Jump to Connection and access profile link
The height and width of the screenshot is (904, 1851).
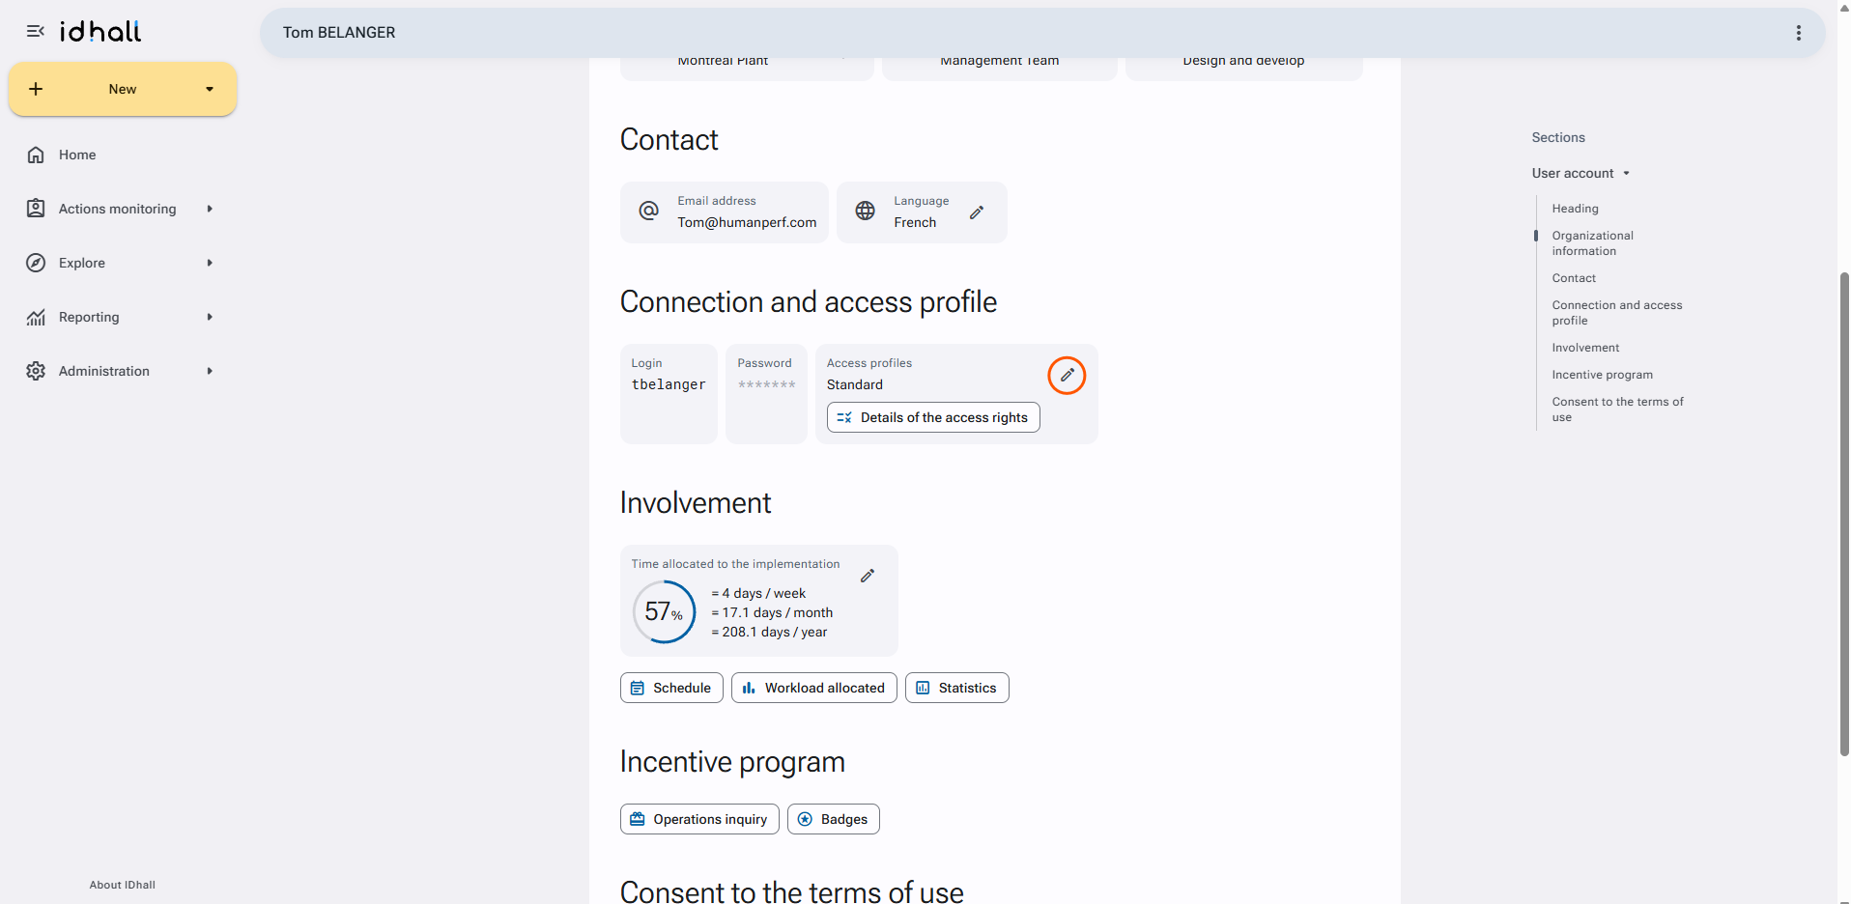[1617, 313]
